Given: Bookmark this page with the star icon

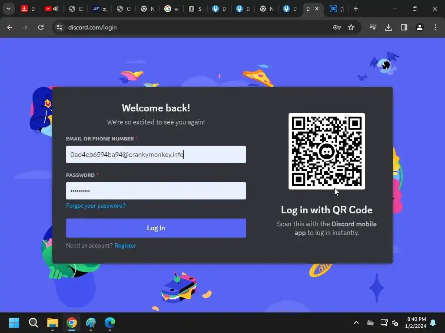Looking at the screenshot, I should 351,27.
